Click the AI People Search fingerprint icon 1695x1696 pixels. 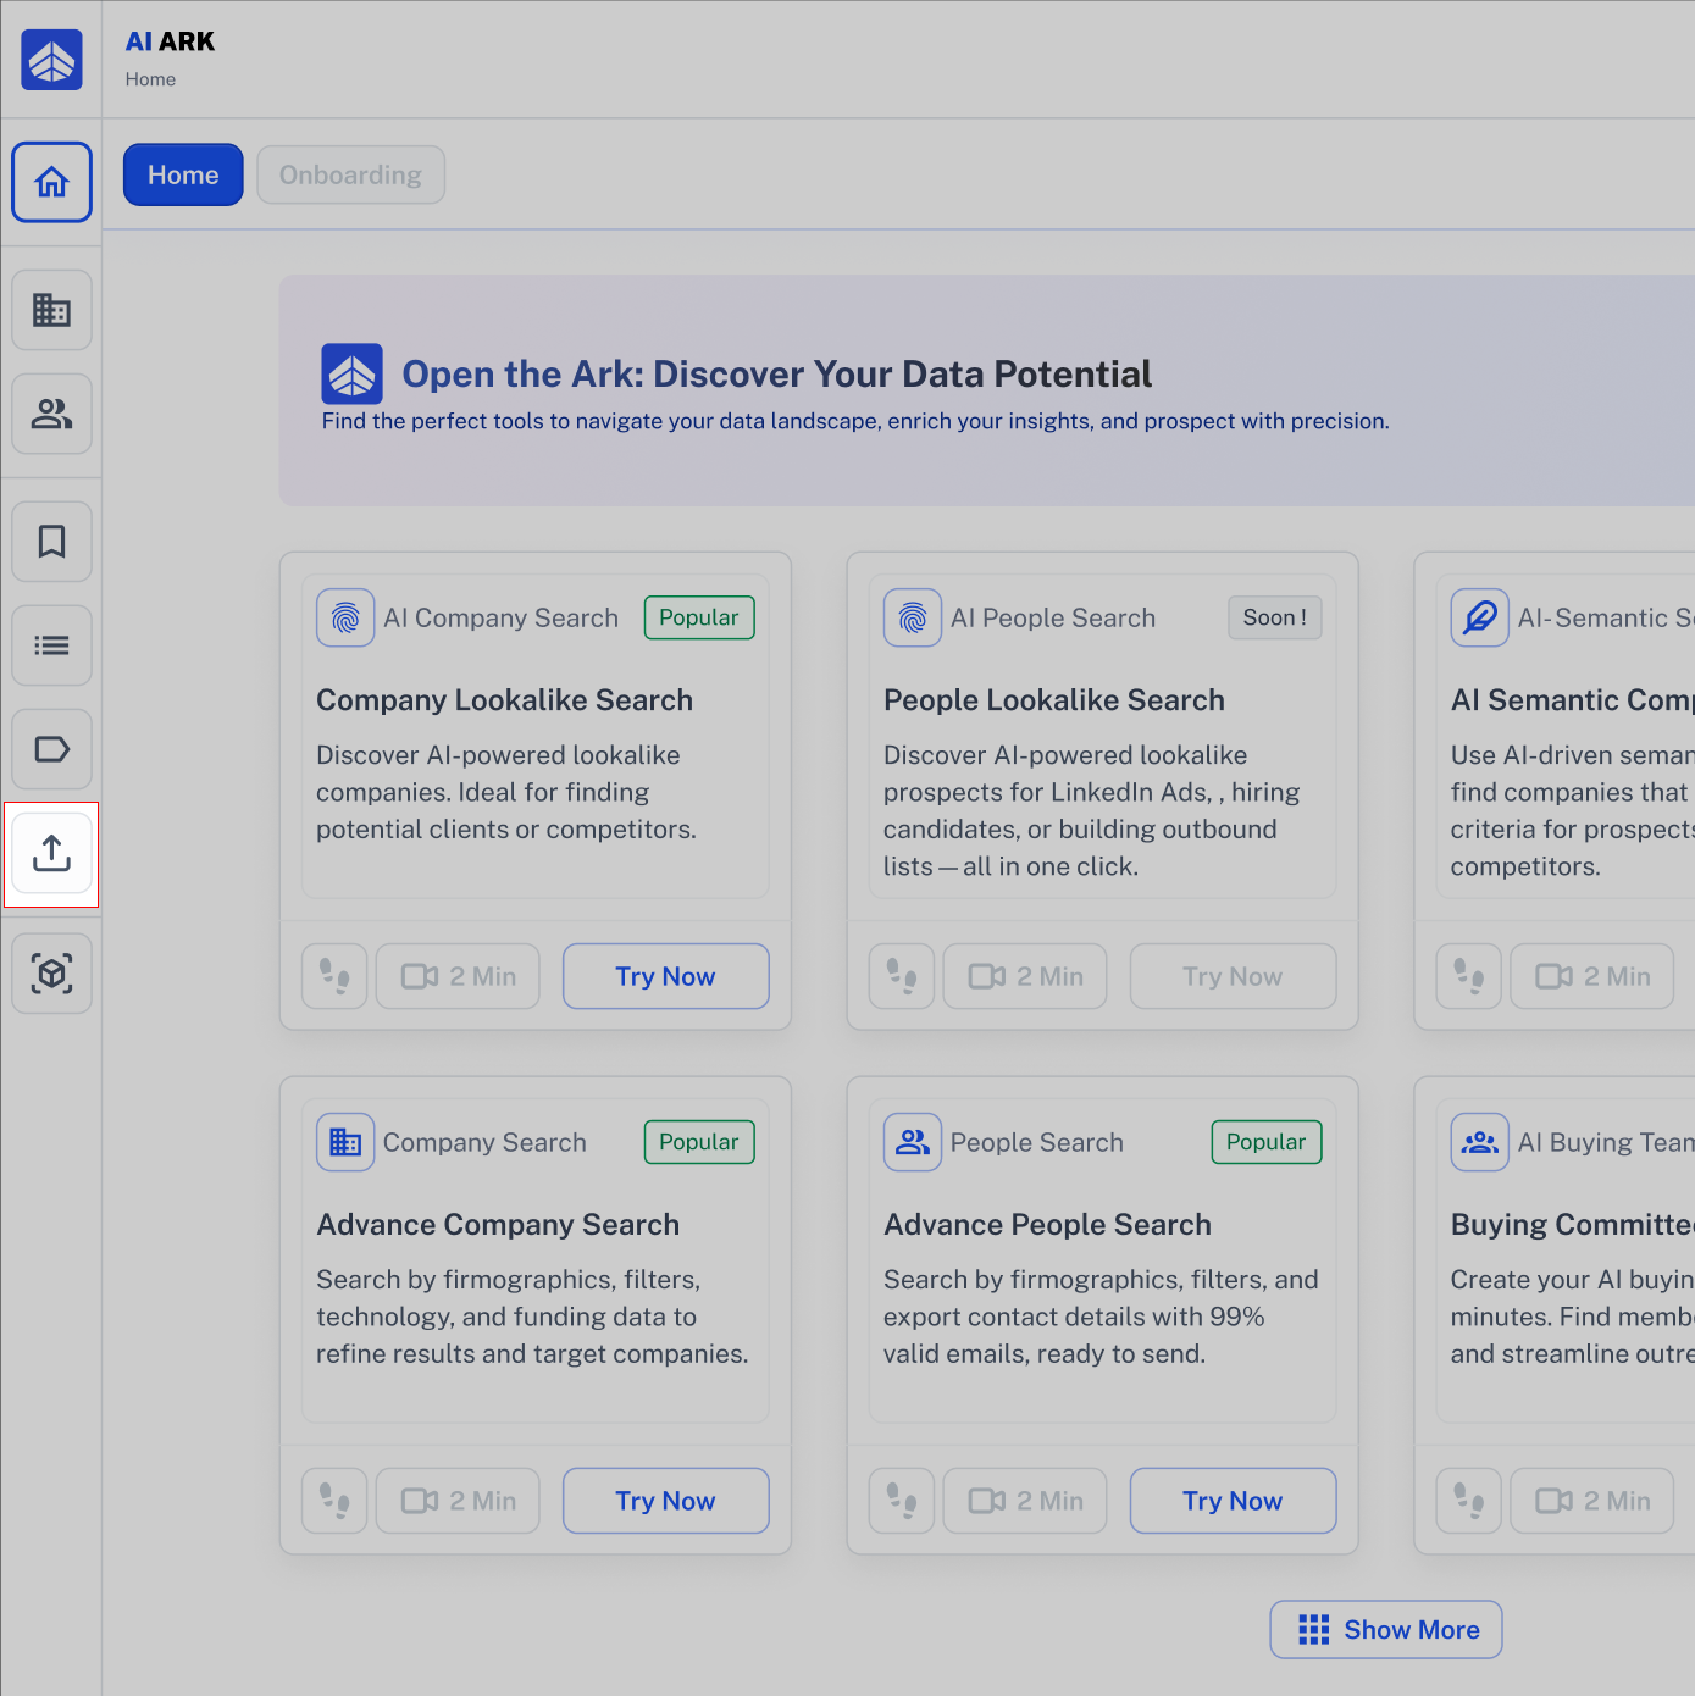pos(913,618)
